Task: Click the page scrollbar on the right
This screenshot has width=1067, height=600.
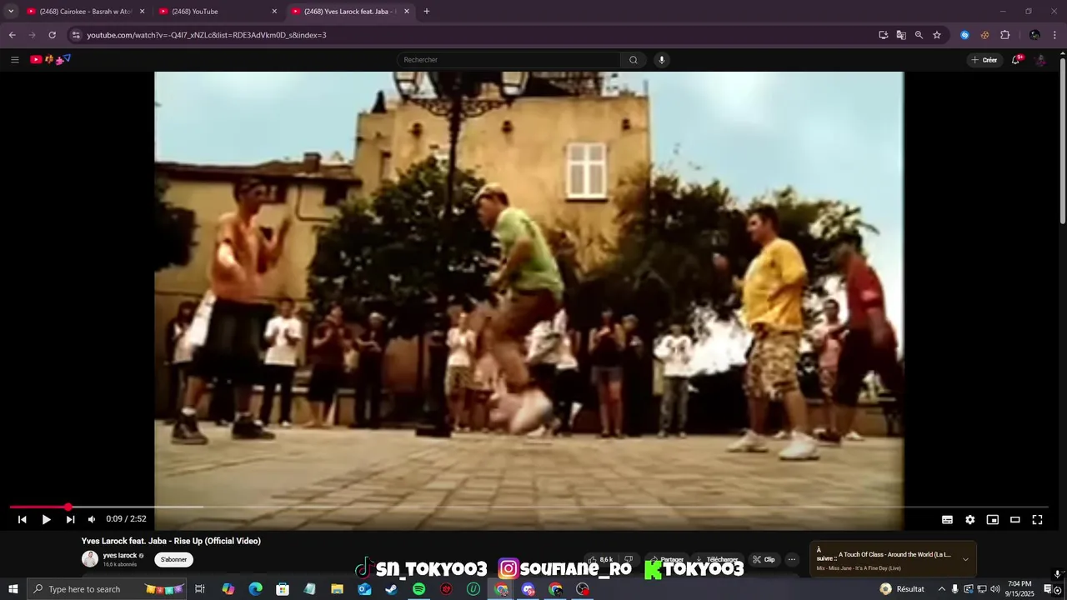Action: tap(1062, 139)
